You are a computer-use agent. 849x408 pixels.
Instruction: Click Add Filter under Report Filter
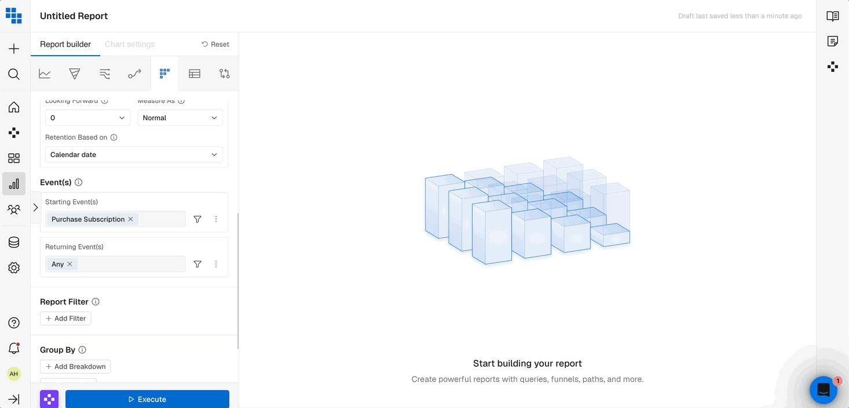65,318
